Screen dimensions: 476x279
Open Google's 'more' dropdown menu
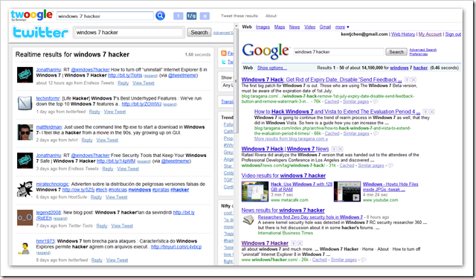point(342,27)
